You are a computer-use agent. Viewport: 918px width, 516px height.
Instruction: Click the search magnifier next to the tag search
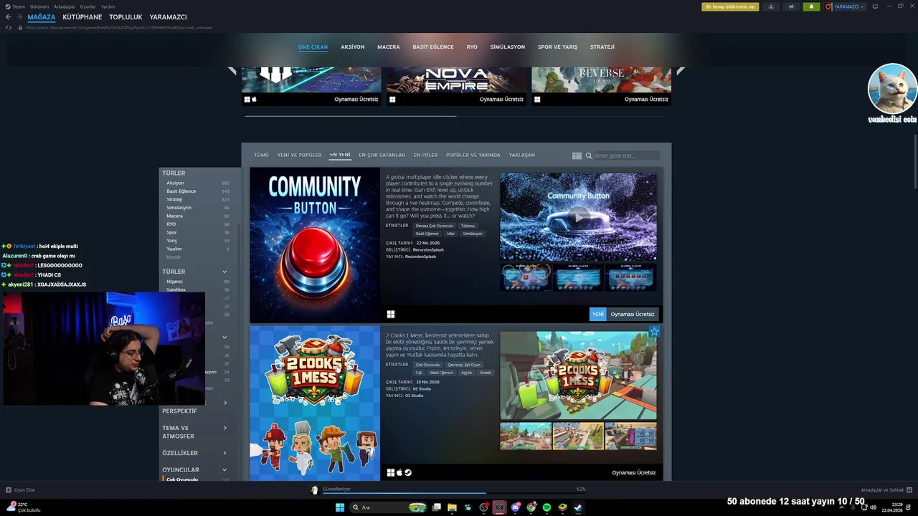[589, 156]
